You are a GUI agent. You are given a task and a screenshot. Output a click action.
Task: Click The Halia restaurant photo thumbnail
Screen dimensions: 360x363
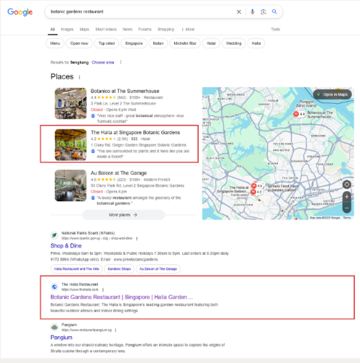coord(71,145)
